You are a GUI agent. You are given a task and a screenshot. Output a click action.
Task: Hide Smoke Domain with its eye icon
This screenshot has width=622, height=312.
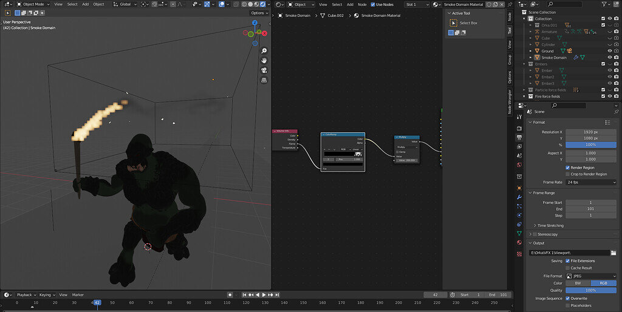coord(610,58)
